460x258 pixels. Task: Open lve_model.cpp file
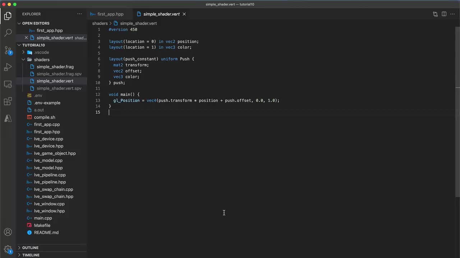point(48,161)
